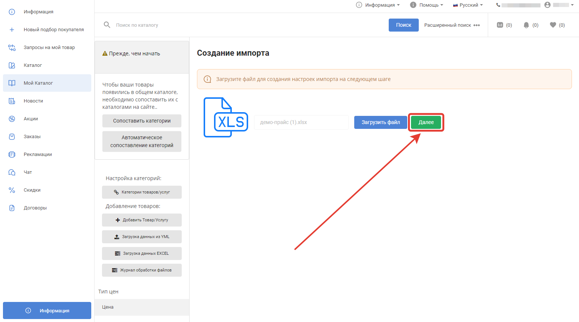Click the Чат speech bubble icon
The image size is (579, 322).
(x=12, y=172)
